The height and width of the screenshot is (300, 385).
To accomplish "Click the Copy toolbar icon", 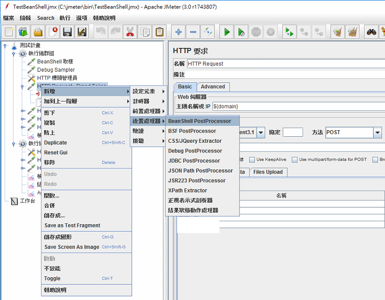I will 145,32.
